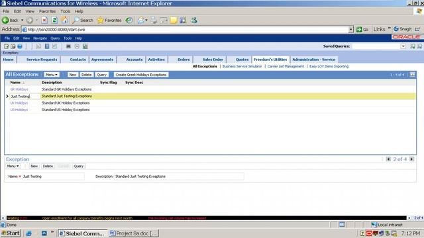
Task: Click the browser Home icon
Action: click(x=64, y=20)
